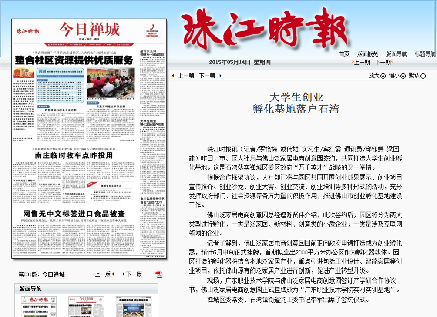Click the 缩小 minus magnifier icon
Viewport: 437px width, 317px height.
tap(403, 76)
